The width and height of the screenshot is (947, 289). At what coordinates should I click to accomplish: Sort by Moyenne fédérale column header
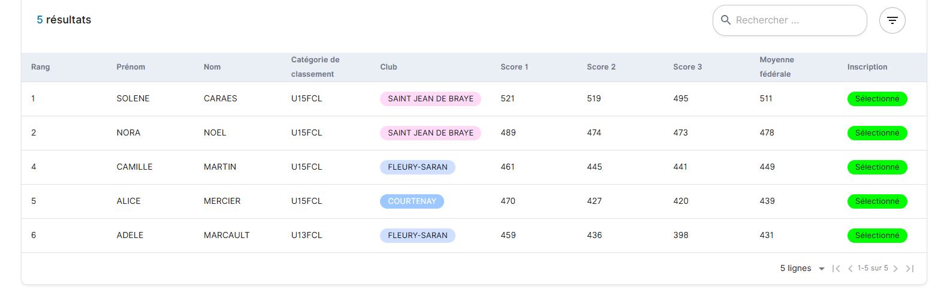[776, 67]
